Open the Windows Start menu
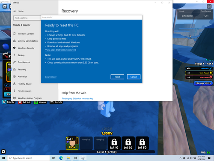Viewport: 214px width, 161px height. (3, 158)
